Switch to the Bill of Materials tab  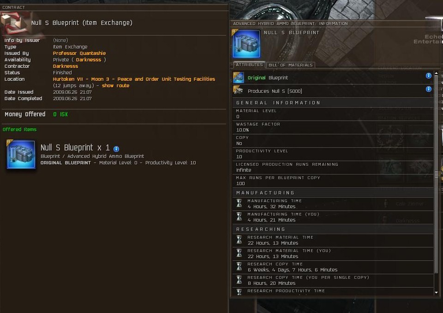[x=290, y=65]
